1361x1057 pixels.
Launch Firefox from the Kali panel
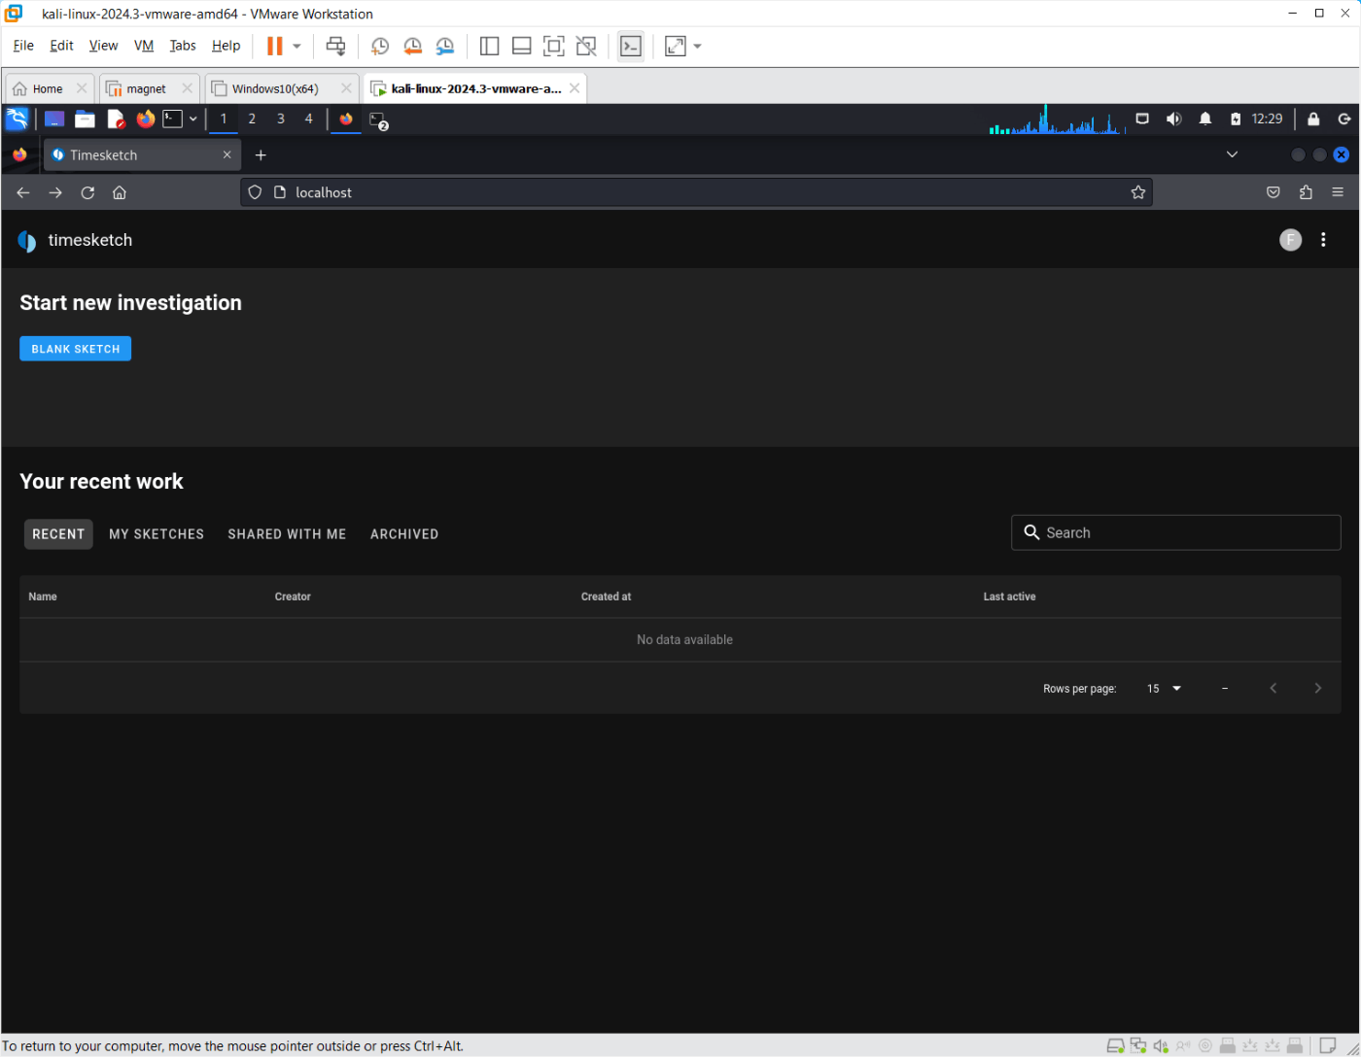146,119
